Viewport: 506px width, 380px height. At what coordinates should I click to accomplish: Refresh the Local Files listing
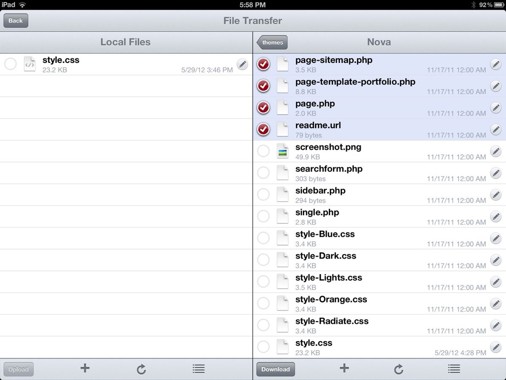click(141, 369)
